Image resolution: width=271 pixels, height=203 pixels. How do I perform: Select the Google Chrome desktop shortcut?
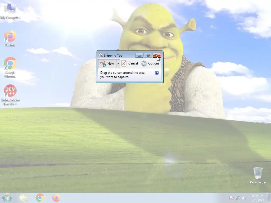pyautogui.click(x=10, y=67)
